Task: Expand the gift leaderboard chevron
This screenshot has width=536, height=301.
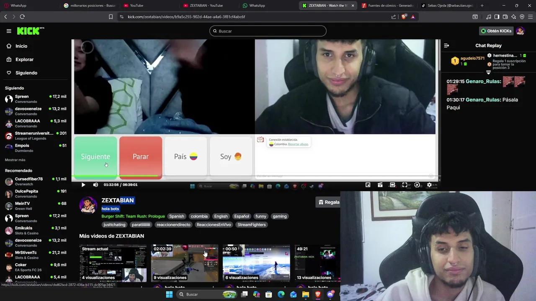Action: point(488,72)
